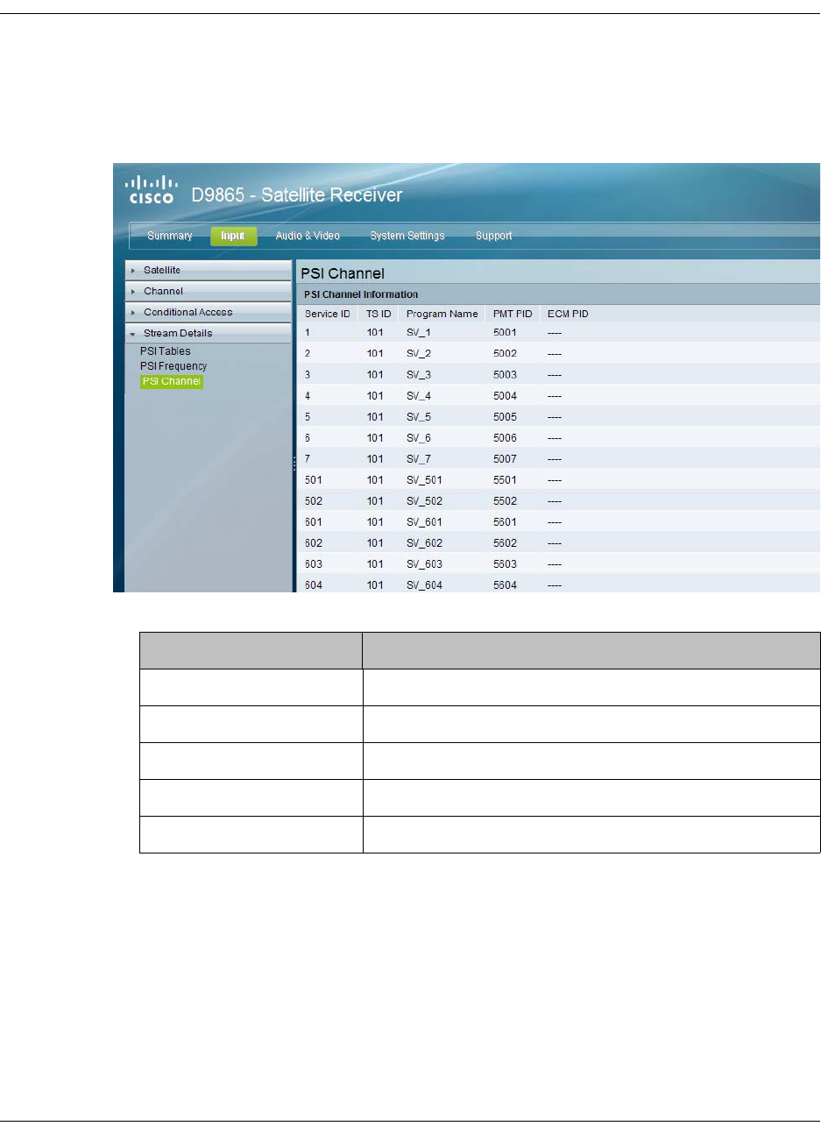Viewport: 821px width, 1126px height.
Task: Click PMT PID value 5602
Action: [505, 542]
